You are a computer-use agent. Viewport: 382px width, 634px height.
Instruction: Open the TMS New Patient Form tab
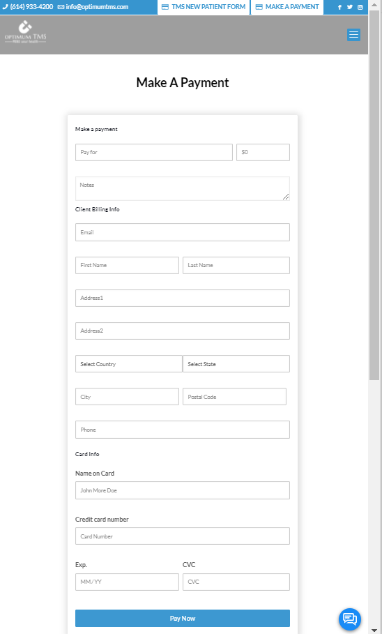point(204,7)
